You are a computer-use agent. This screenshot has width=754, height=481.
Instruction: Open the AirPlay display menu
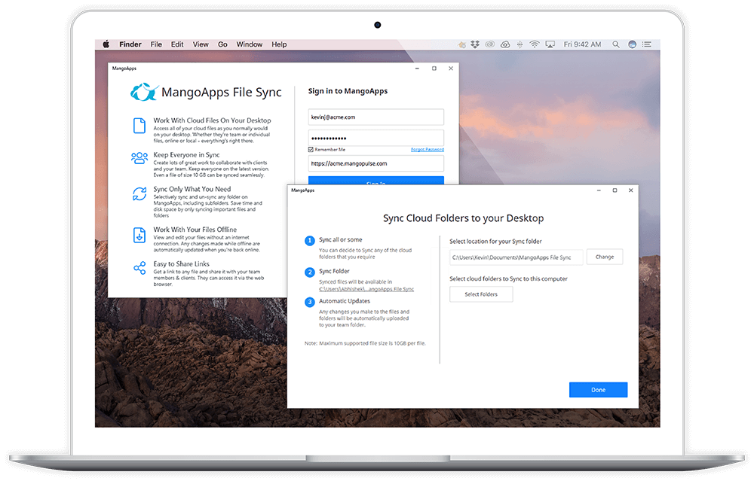tap(550, 44)
